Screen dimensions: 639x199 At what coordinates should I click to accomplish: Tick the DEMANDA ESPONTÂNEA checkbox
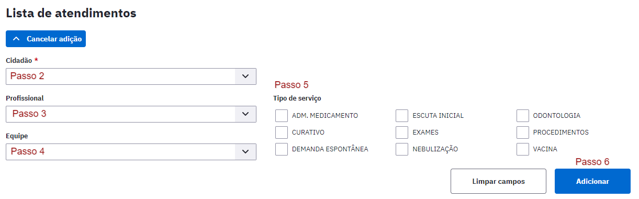[282, 149]
